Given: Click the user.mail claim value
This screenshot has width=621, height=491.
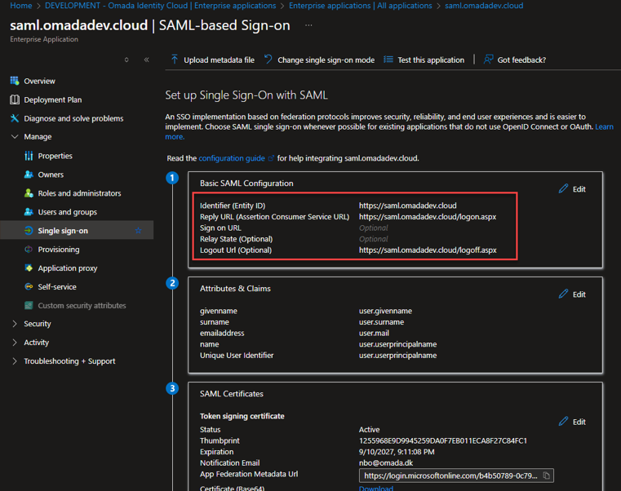Looking at the screenshot, I should click(x=374, y=333).
